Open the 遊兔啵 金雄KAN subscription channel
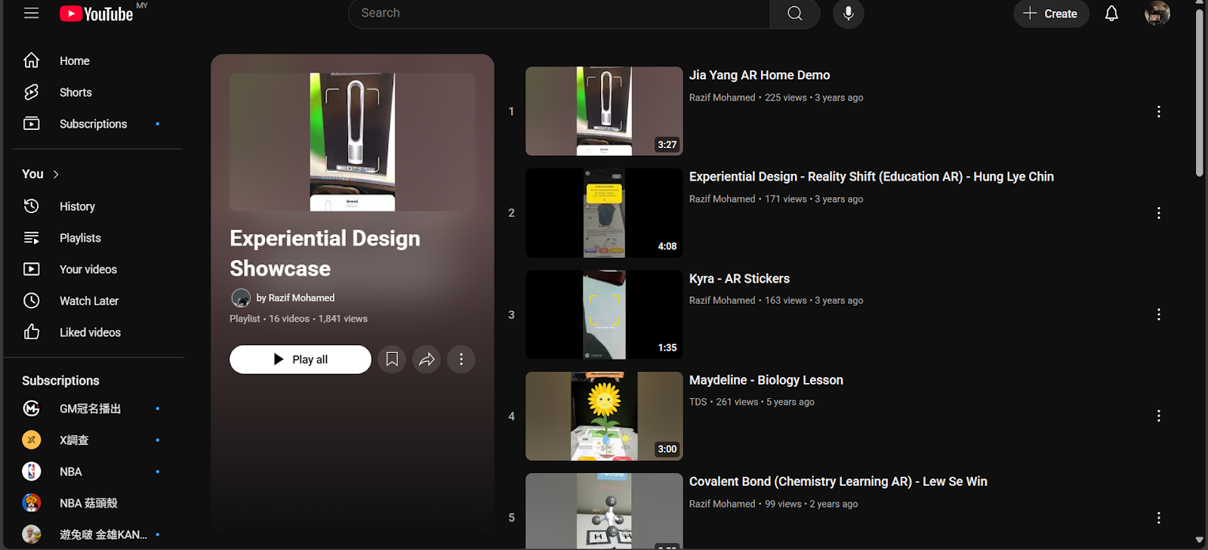1208x550 pixels. [97, 535]
